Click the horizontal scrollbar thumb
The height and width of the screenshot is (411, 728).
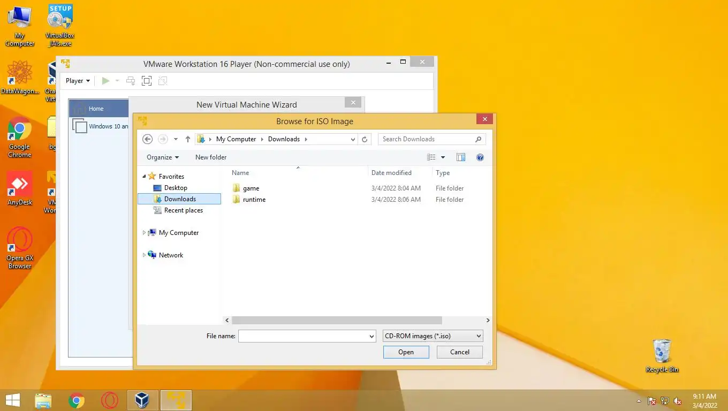[x=337, y=321]
